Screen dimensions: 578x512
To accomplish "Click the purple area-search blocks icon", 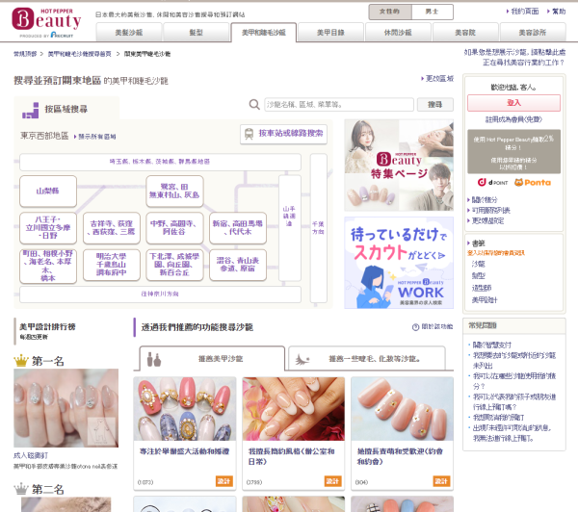I will [31, 110].
